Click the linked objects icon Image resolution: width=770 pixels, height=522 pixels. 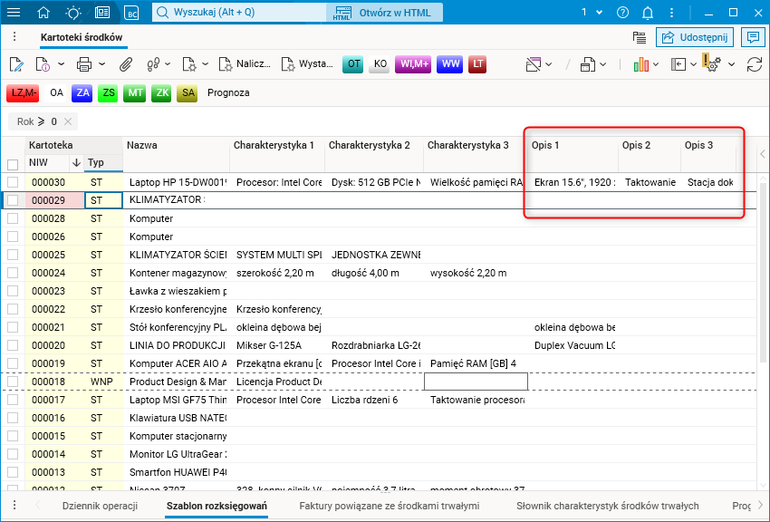(x=153, y=64)
